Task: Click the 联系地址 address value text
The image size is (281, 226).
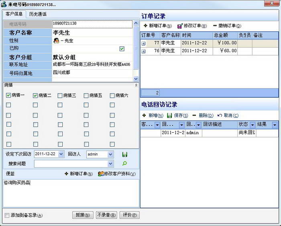Action: click(x=92, y=65)
